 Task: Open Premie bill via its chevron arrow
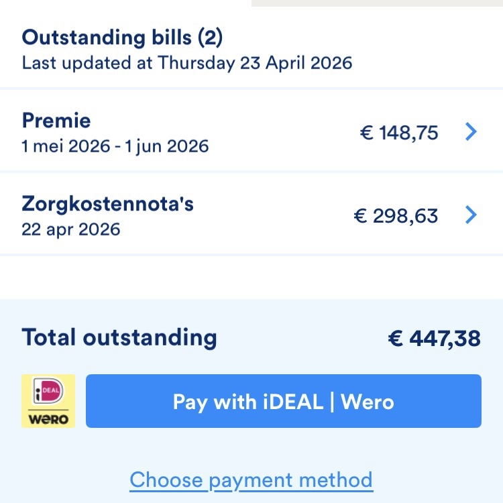[x=471, y=132]
